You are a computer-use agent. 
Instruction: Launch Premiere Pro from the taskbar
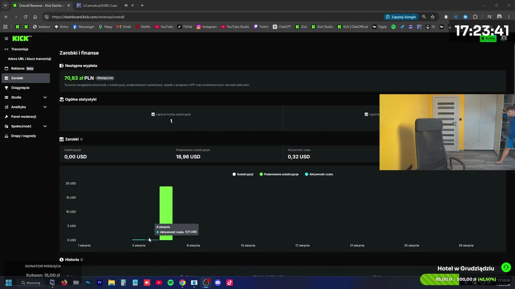coord(99,283)
